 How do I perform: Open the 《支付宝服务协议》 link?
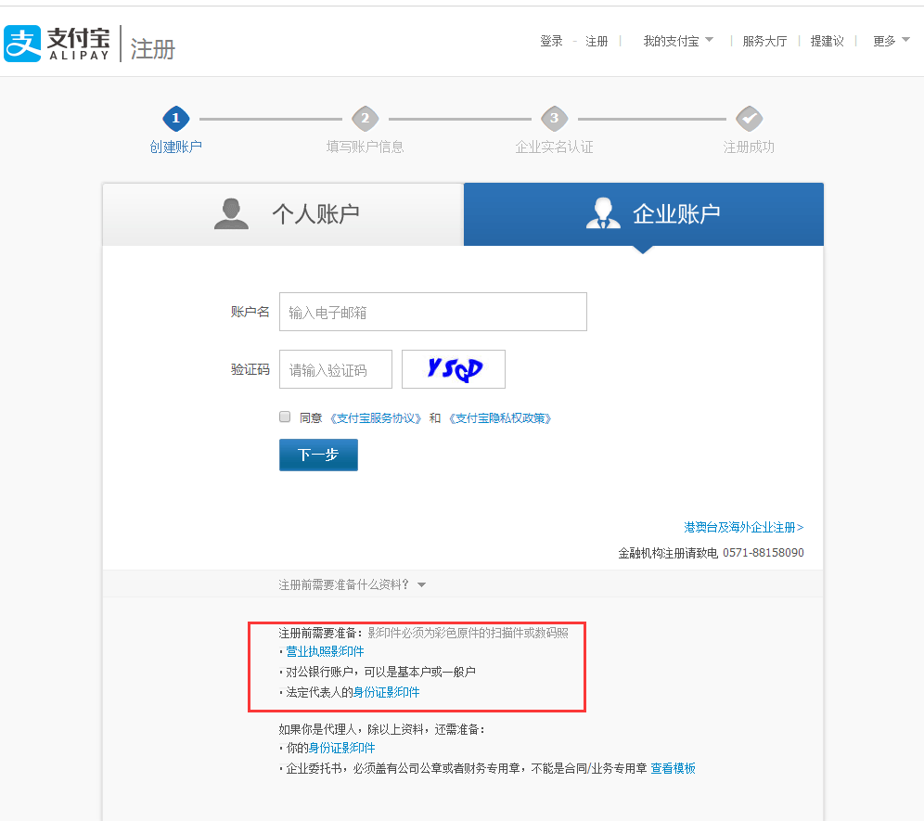(376, 417)
